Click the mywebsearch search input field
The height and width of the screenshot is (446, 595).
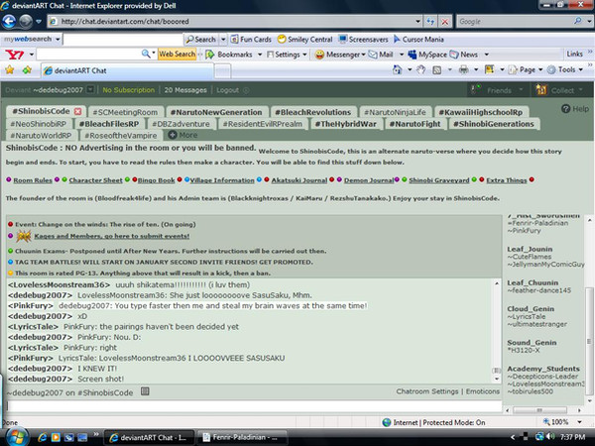[123, 39]
